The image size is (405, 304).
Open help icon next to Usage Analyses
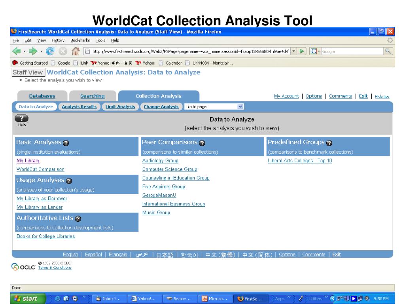pos(69,180)
